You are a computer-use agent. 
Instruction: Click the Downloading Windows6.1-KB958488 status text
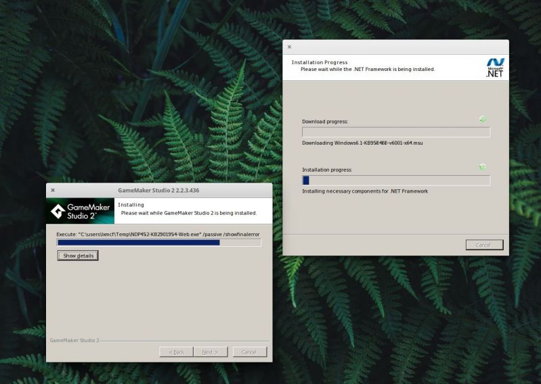click(362, 143)
